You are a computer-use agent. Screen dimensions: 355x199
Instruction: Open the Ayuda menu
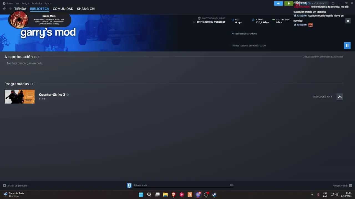48,3
